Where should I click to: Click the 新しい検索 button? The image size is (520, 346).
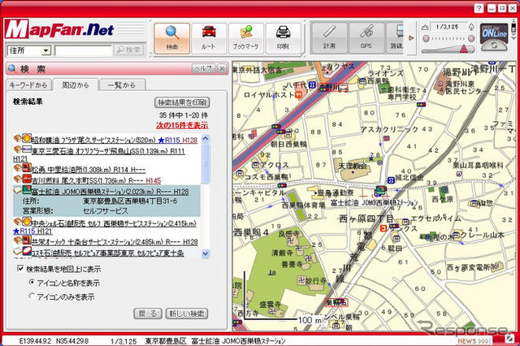[186, 314]
